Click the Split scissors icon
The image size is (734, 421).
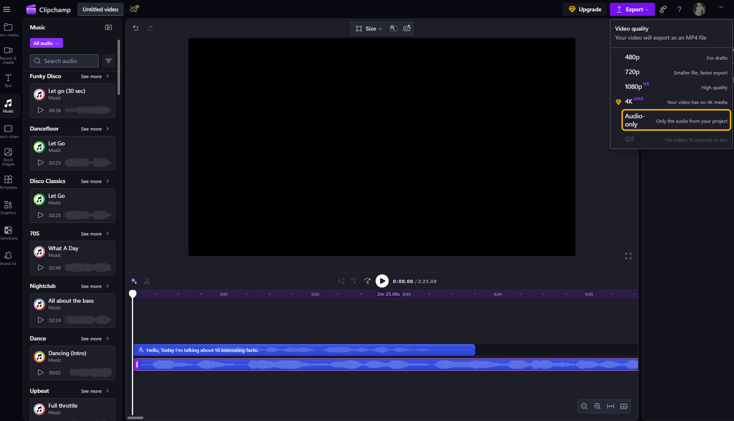[x=147, y=281]
